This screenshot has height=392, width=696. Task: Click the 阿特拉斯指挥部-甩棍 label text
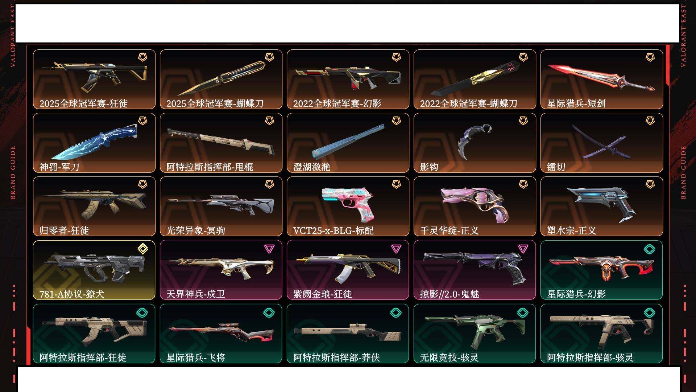click(210, 167)
